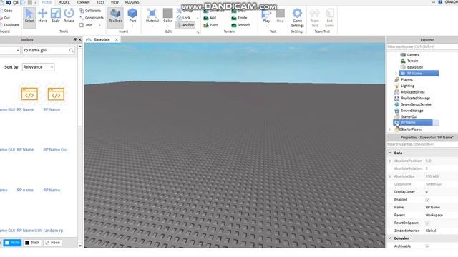The image size is (458, 257).
Task: Edit the Name property value
Action: (441, 208)
